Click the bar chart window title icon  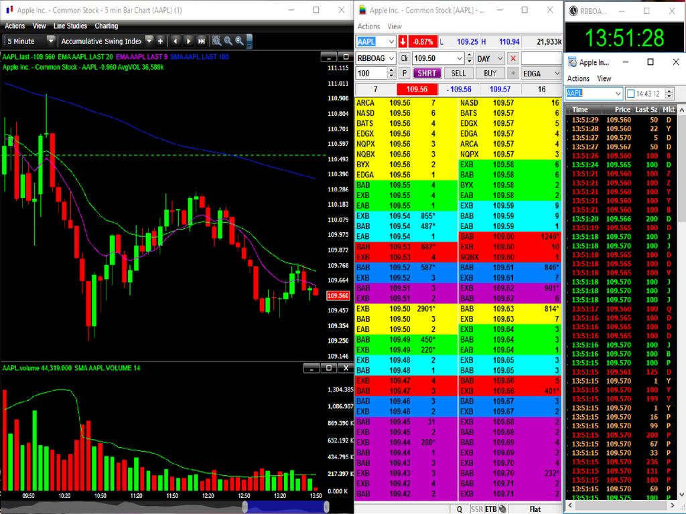(9, 9)
